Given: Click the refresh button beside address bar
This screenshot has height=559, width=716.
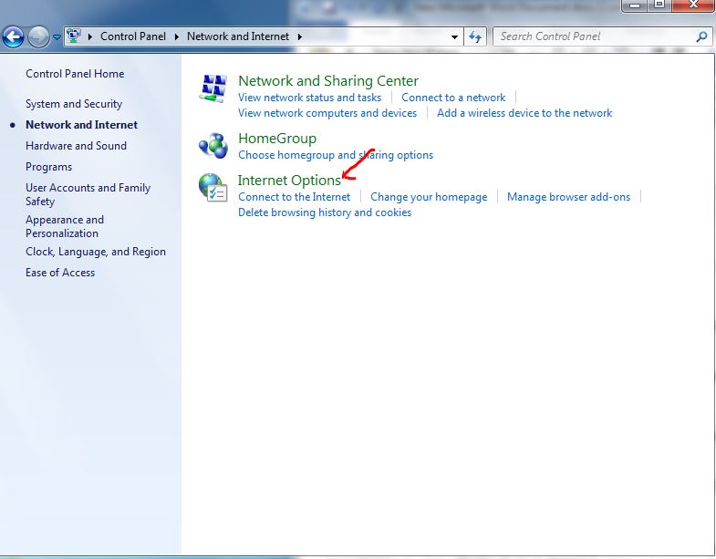Looking at the screenshot, I should (474, 37).
